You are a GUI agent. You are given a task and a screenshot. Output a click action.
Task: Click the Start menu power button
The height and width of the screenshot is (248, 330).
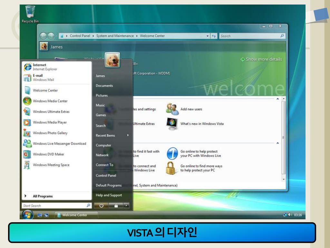tap(101, 205)
